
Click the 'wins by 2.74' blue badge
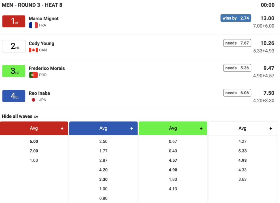[x=236, y=18]
